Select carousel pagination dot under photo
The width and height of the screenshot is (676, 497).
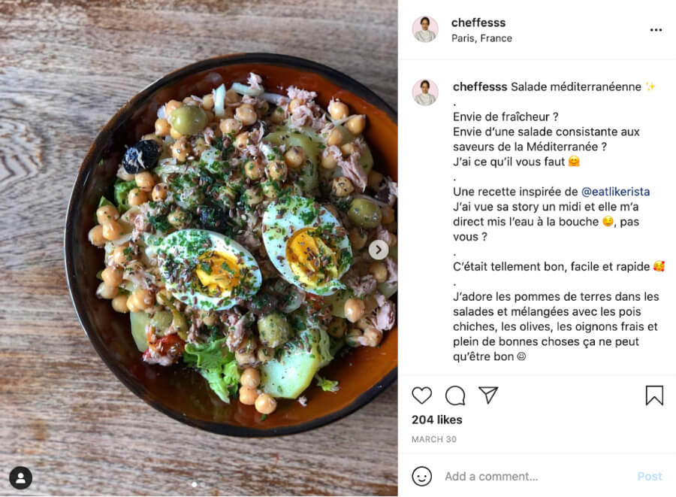pyautogui.click(x=195, y=484)
